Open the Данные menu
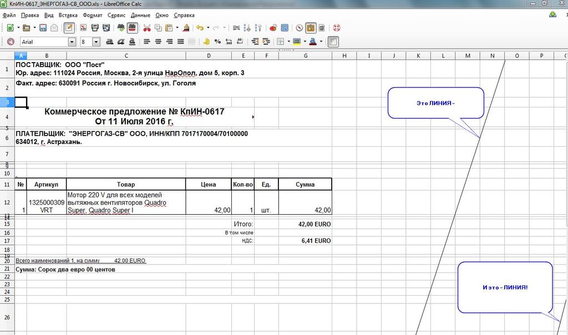568x335 pixels. 140,15
